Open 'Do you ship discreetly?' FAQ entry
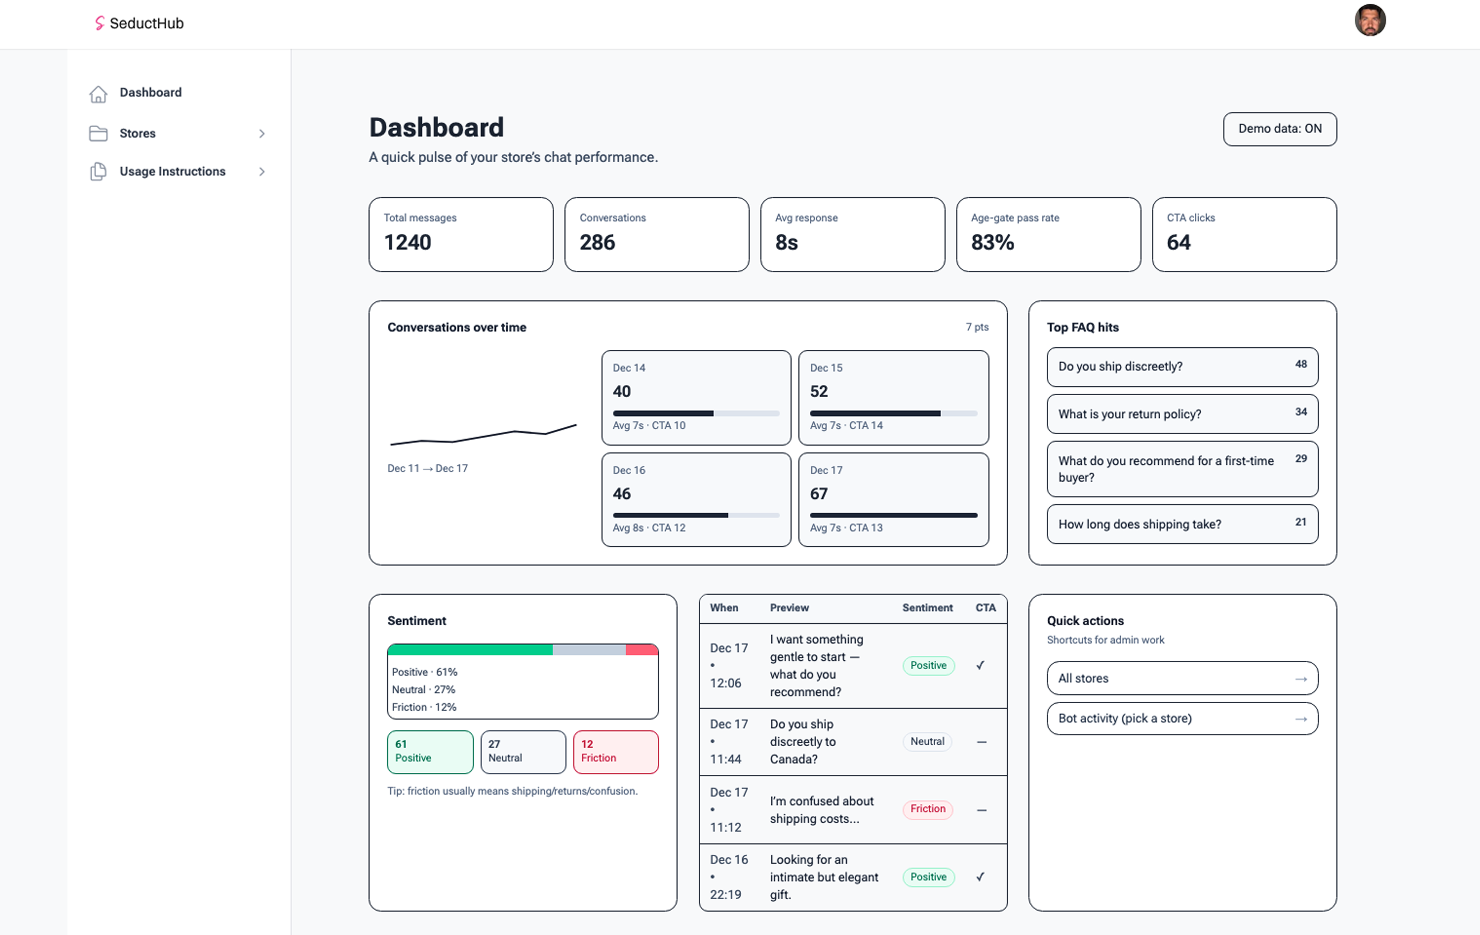The height and width of the screenshot is (935, 1480). pyautogui.click(x=1181, y=367)
